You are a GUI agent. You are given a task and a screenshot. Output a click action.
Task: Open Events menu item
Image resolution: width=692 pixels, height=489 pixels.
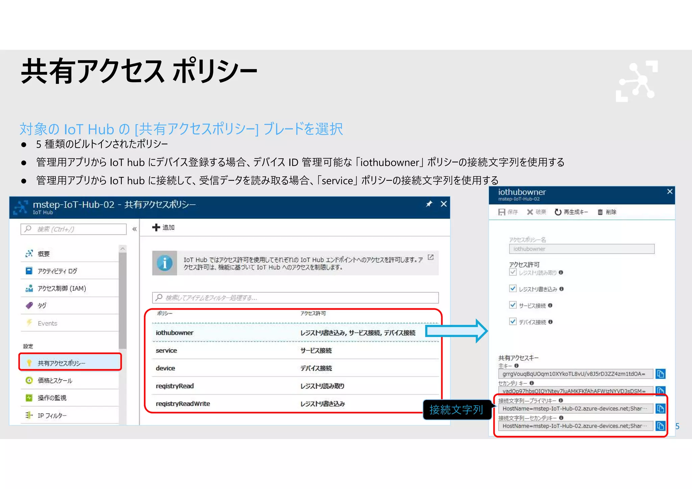[70, 323]
